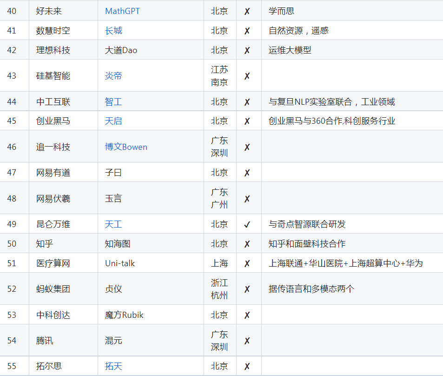This screenshot has height=376, width=443.
Task: Open the 炎帝 model link
Action: click(x=113, y=76)
